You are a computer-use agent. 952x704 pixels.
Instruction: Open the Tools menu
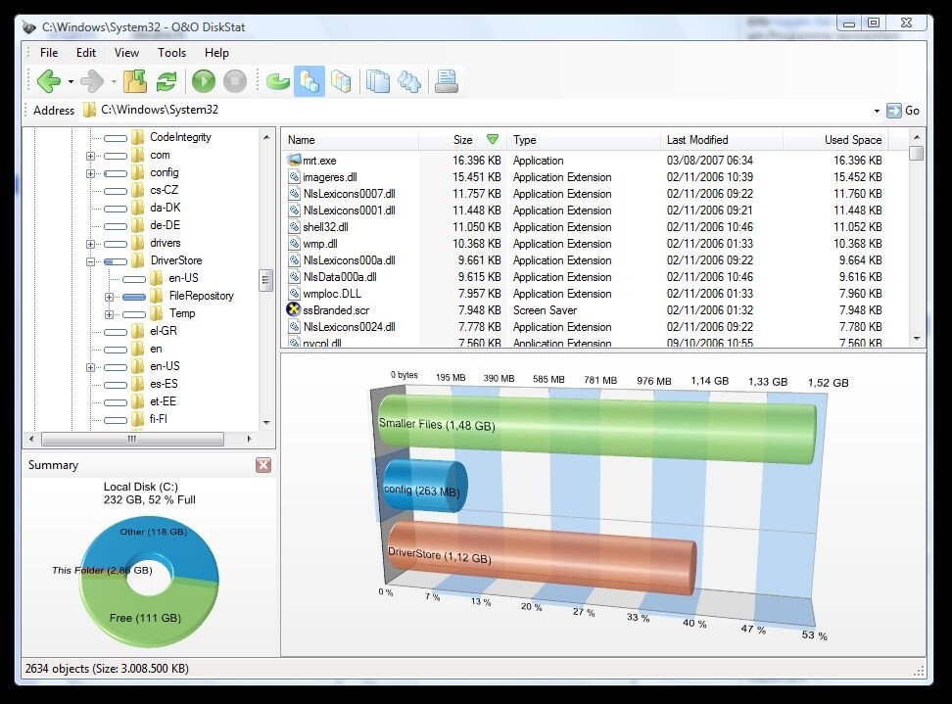[171, 53]
